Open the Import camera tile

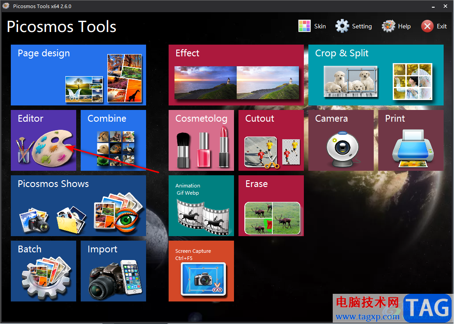113,271
